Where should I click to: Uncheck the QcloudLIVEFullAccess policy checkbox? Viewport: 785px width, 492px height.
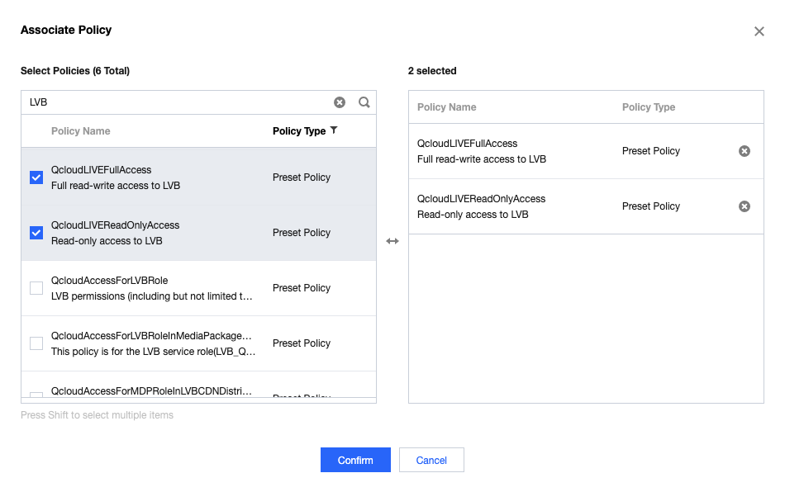pos(36,177)
